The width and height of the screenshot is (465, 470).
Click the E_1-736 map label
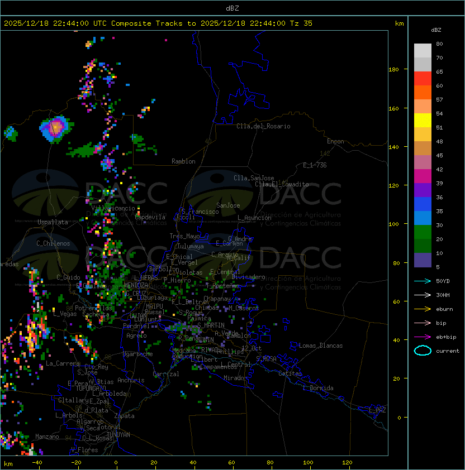point(315,165)
